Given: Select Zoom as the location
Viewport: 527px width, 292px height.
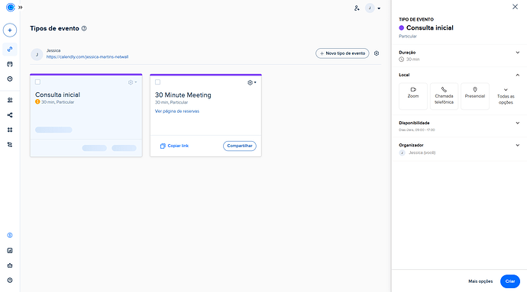Looking at the screenshot, I should (x=413, y=96).
